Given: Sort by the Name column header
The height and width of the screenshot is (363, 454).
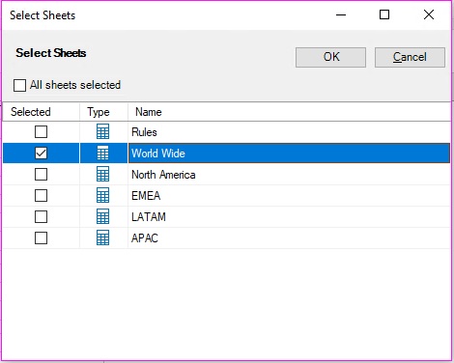Looking at the screenshot, I should pyautogui.click(x=289, y=112).
